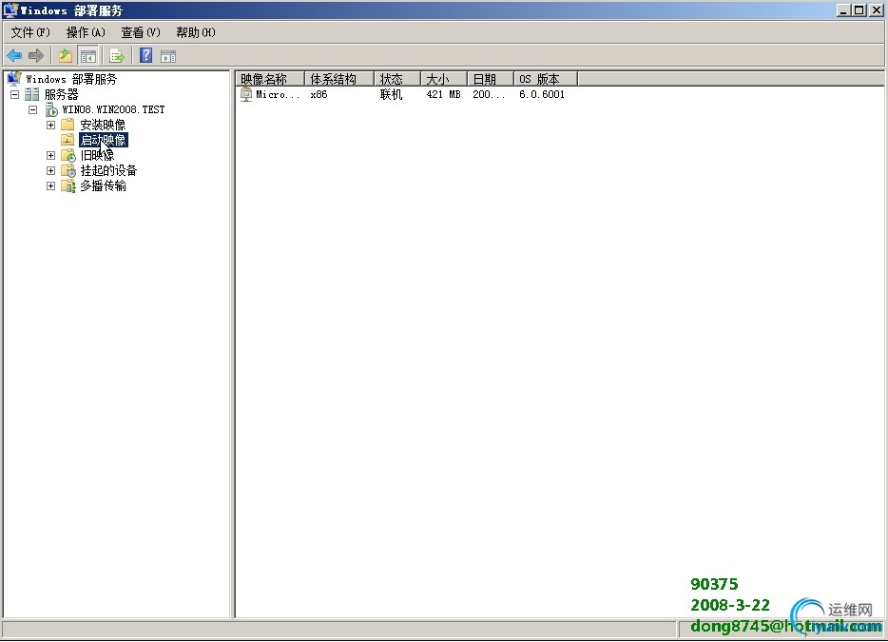Open the 操作(A) menu
The height and width of the screenshot is (642, 888).
tap(86, 32)
